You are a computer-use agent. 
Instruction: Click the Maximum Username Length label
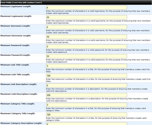click(x=16, y=36)
